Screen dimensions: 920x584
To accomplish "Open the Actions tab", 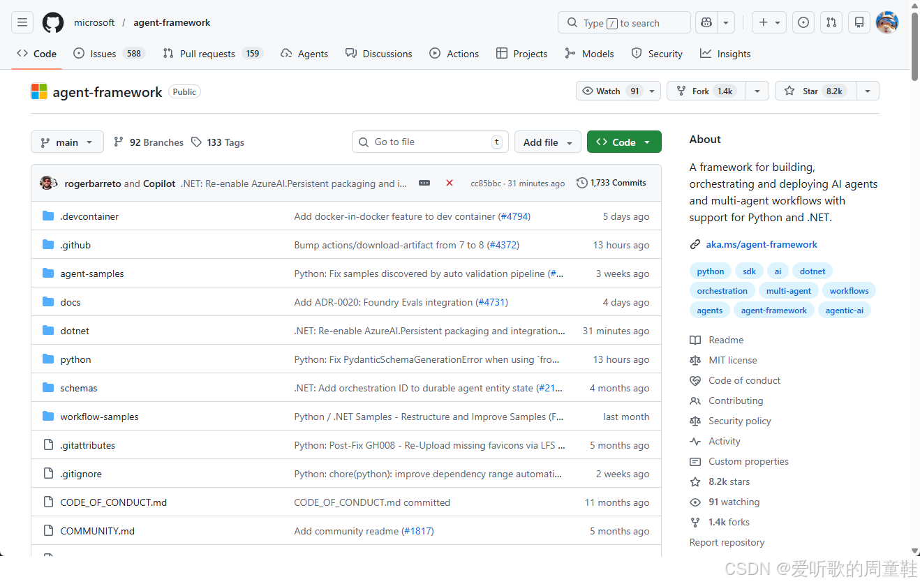I will coord(454,54).
